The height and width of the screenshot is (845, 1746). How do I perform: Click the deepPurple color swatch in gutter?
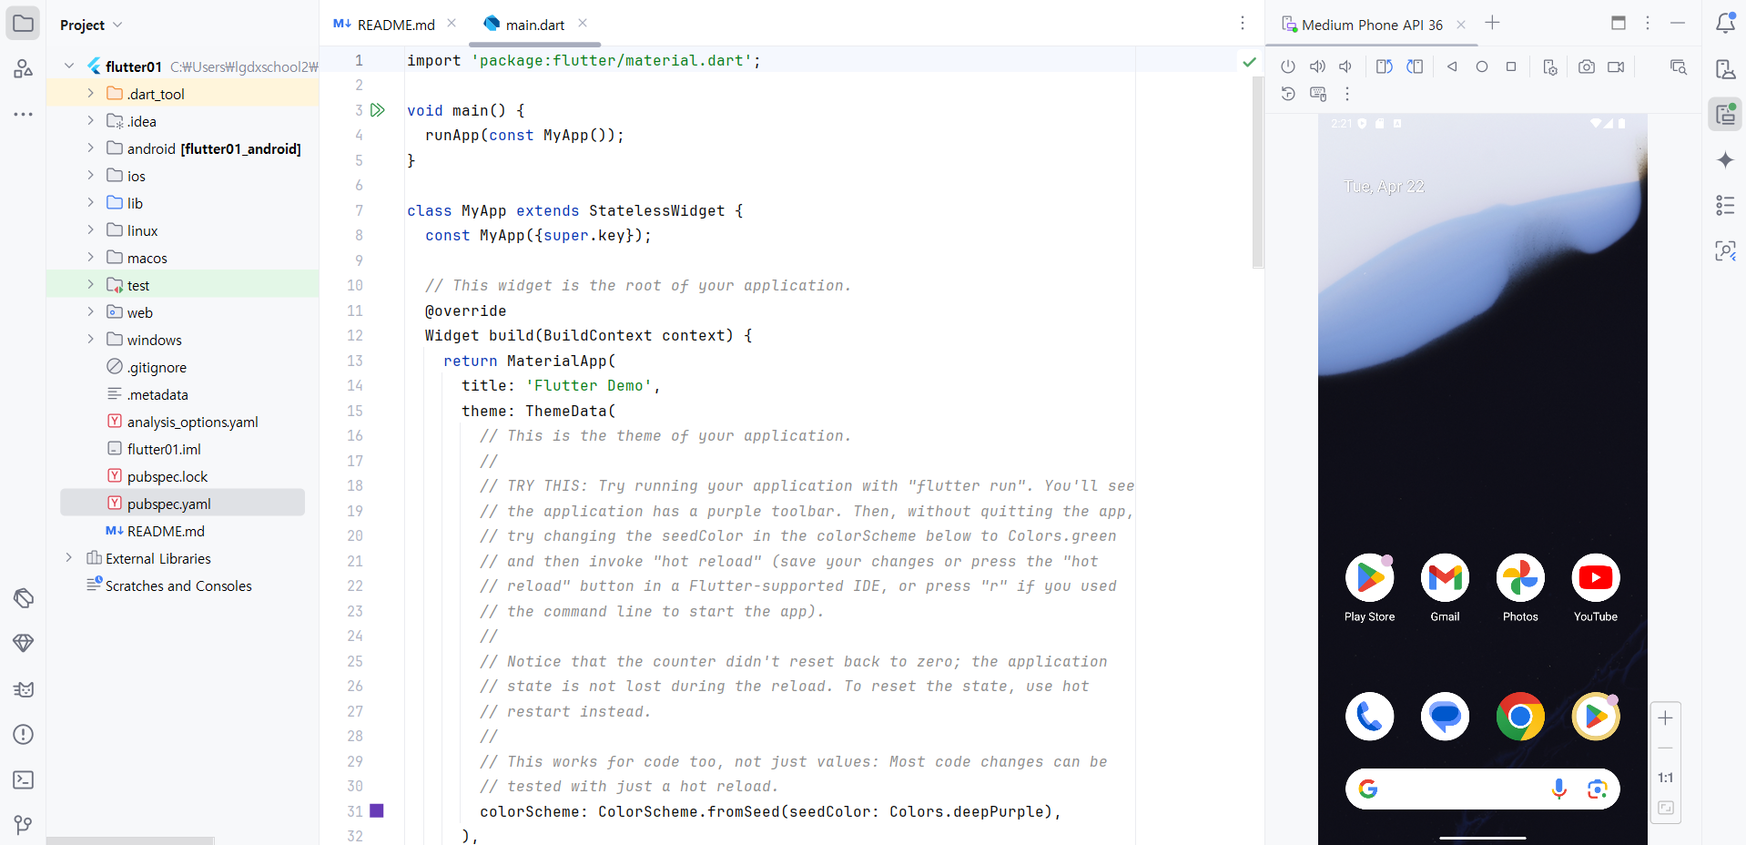point(377,810)
